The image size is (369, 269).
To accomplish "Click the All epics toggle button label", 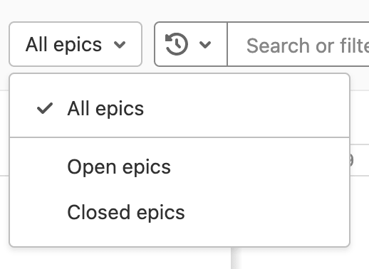I will [x=63, y=44].
